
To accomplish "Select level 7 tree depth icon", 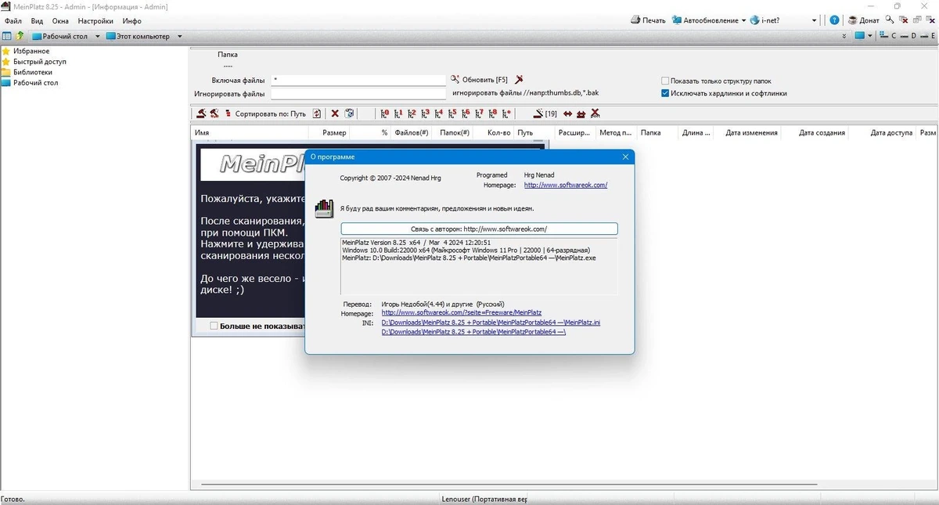I will click(x=480, y=114).
